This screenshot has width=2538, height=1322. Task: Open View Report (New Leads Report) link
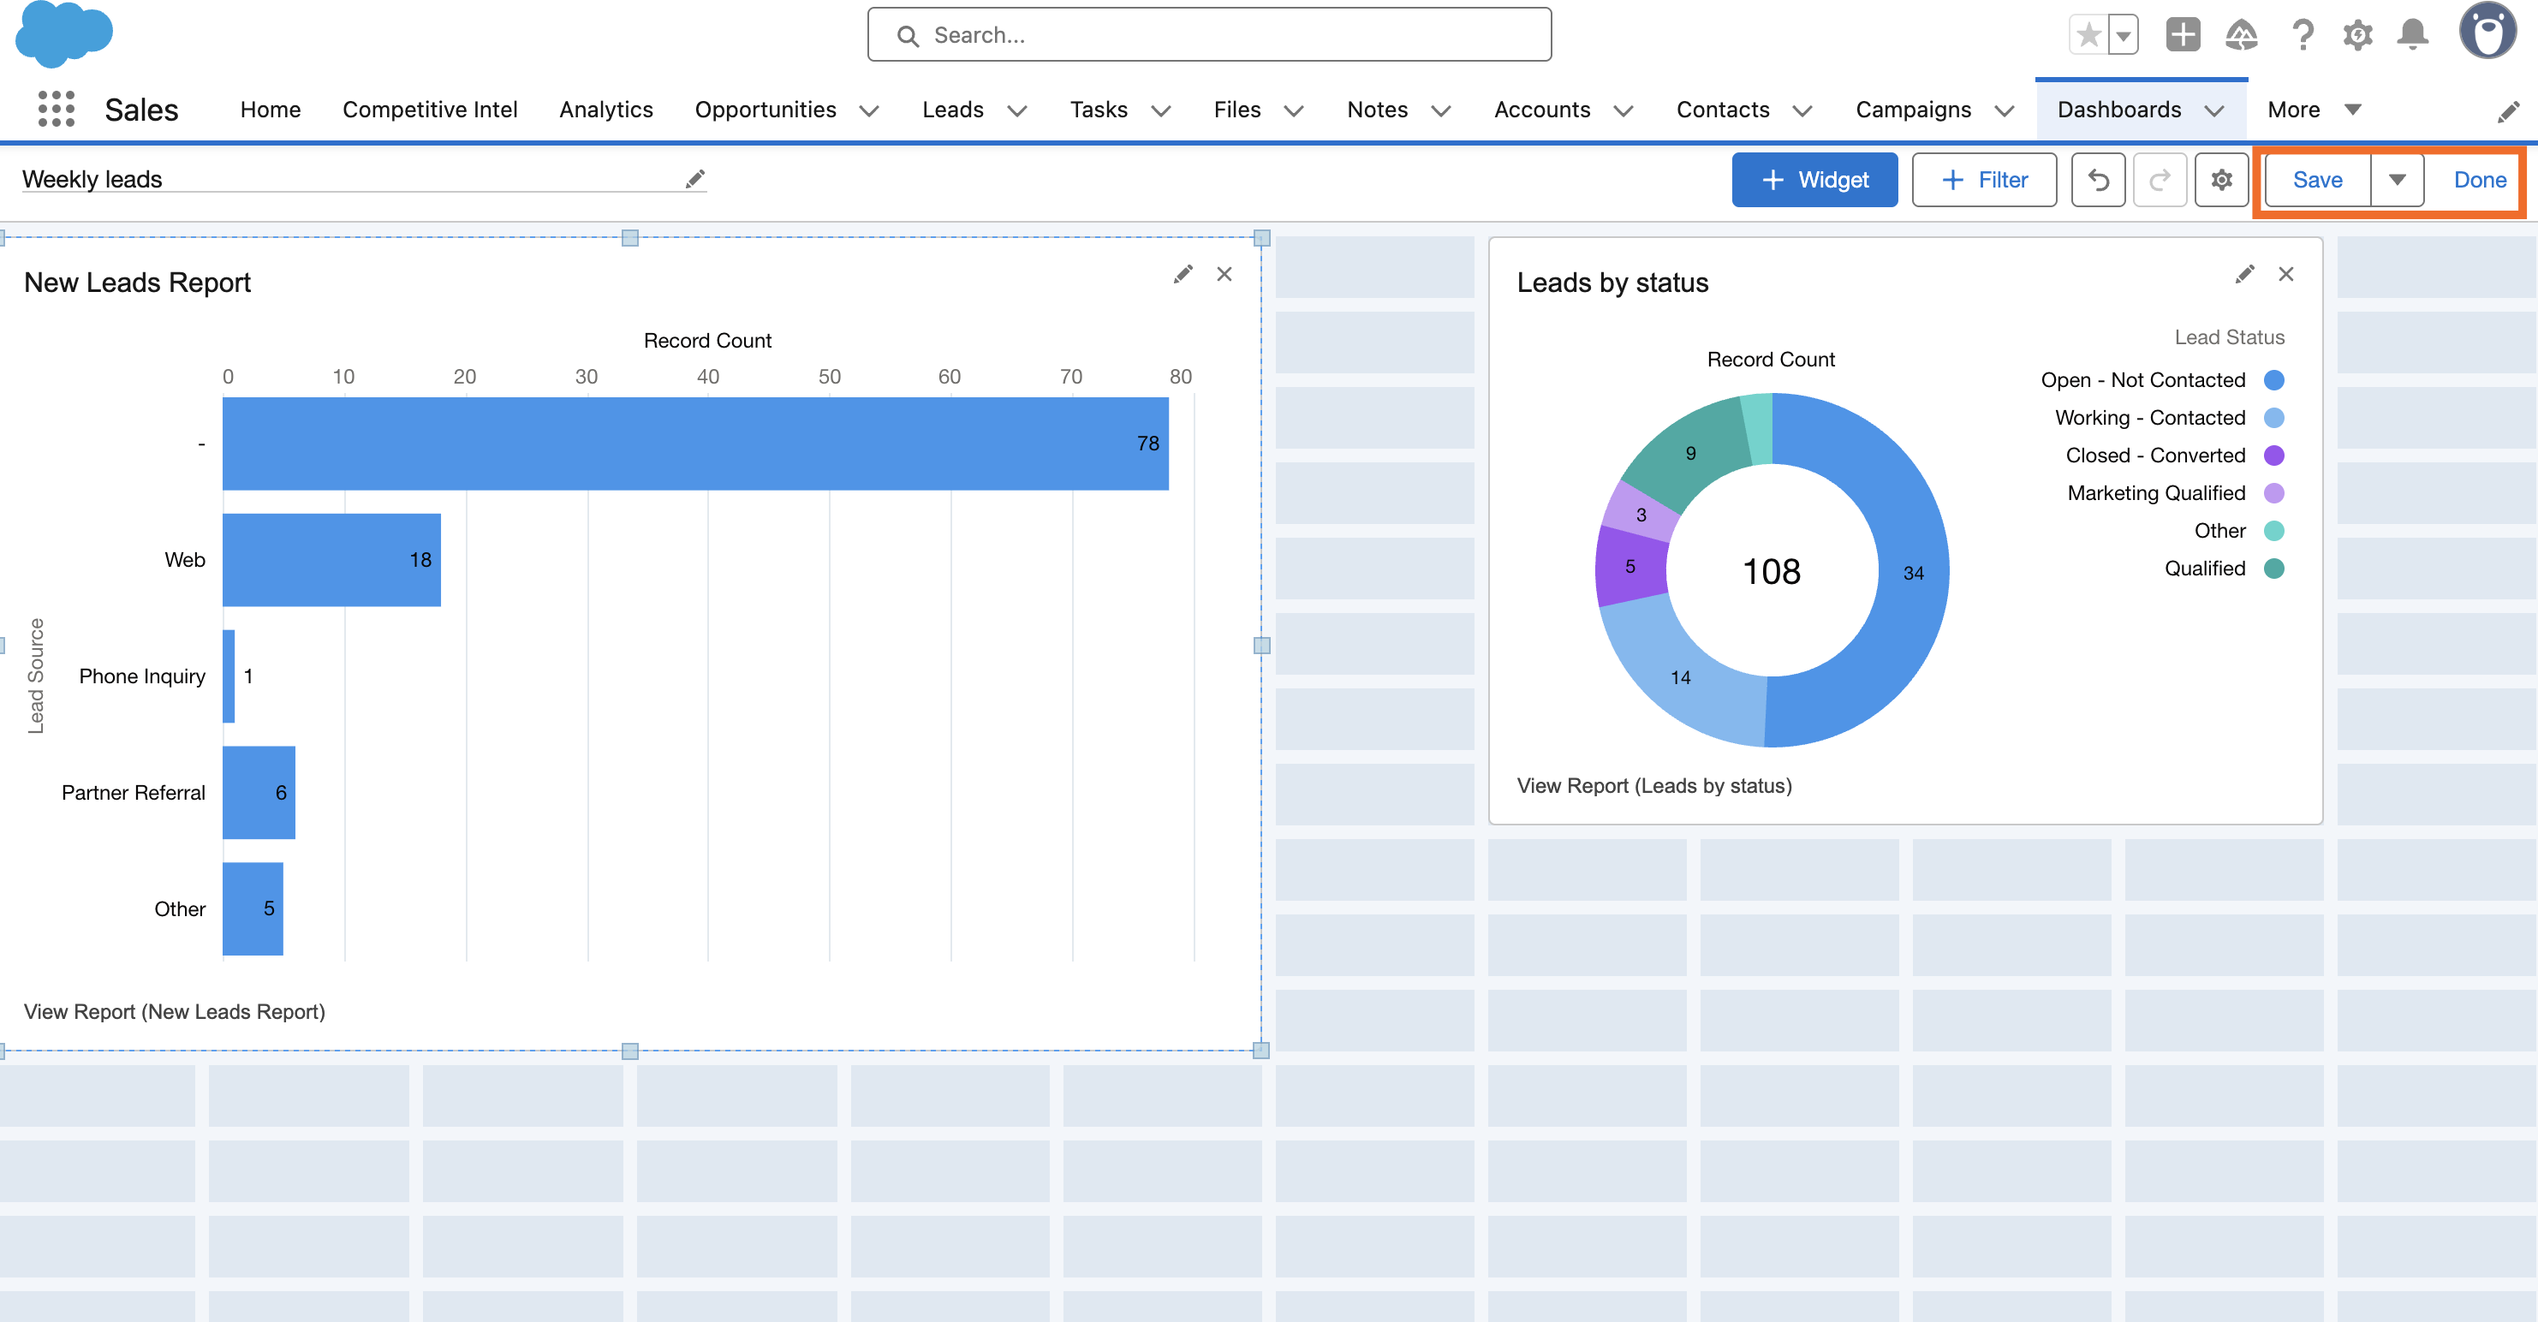[175, 1012]
